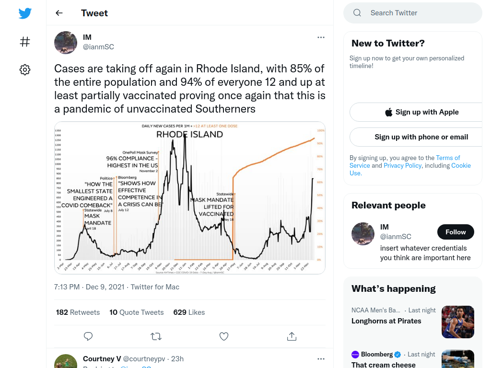
Task: Open the Privacy Policy link
Action: [402, 165]
